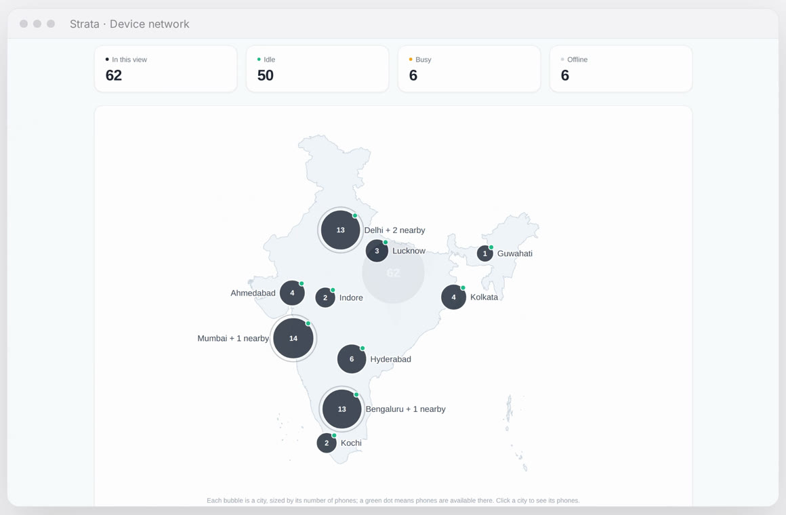Select the "In this view" 62 card
The height and width of the screenshot is (515, 786).
165,68
